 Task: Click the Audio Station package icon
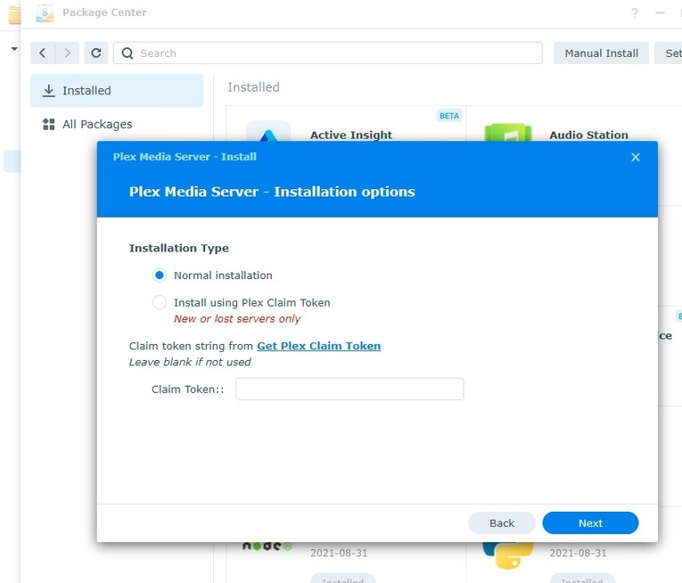tap(507, 133)
